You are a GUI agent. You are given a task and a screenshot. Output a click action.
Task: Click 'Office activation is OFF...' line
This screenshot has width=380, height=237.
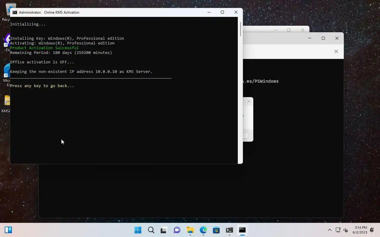[42, 62]
